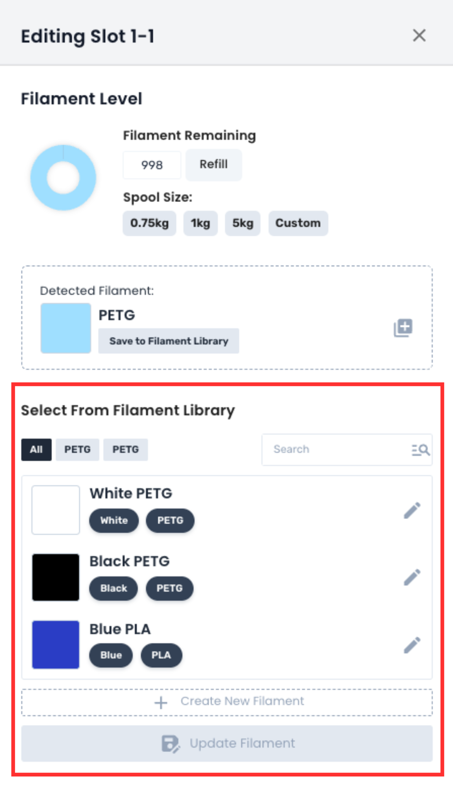Show All filaments filter tab

pyautogui.click(x=36, y=449)
